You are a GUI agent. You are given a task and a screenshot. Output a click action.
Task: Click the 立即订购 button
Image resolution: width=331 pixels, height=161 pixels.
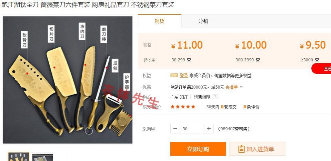click(x=198, y=149)
